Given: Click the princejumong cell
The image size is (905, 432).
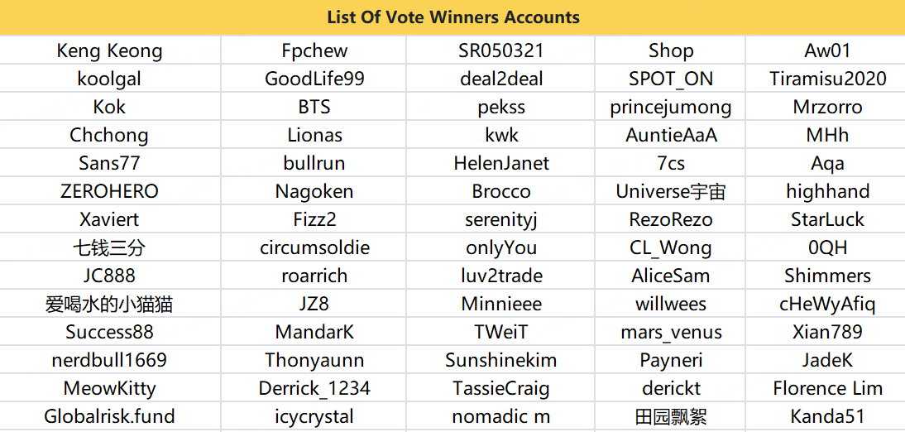Looking at the screenshot, I should click(x=670, y=107).
